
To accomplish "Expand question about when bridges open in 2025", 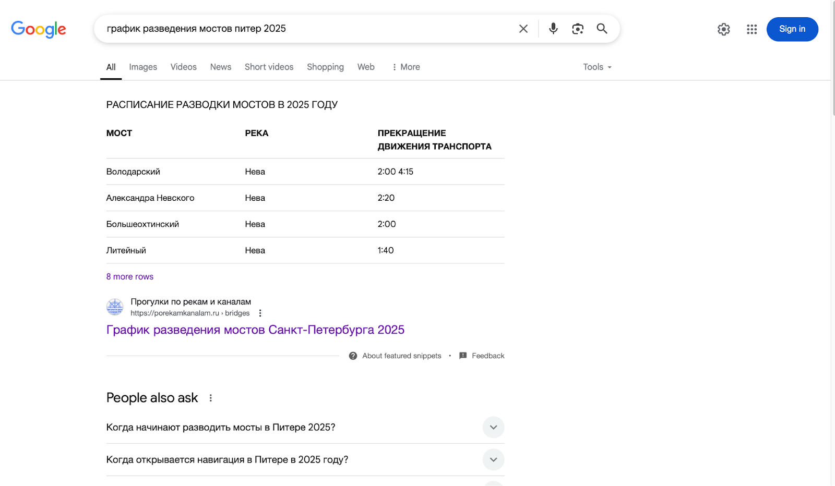I will tap(493, 427).
